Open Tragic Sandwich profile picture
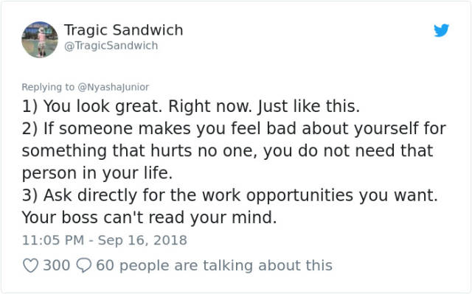 [40, 39]
